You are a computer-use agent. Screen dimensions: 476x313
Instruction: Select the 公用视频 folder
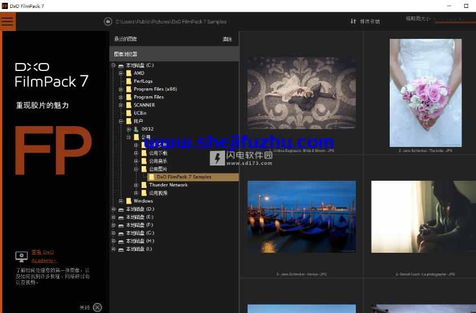point(158,193)
